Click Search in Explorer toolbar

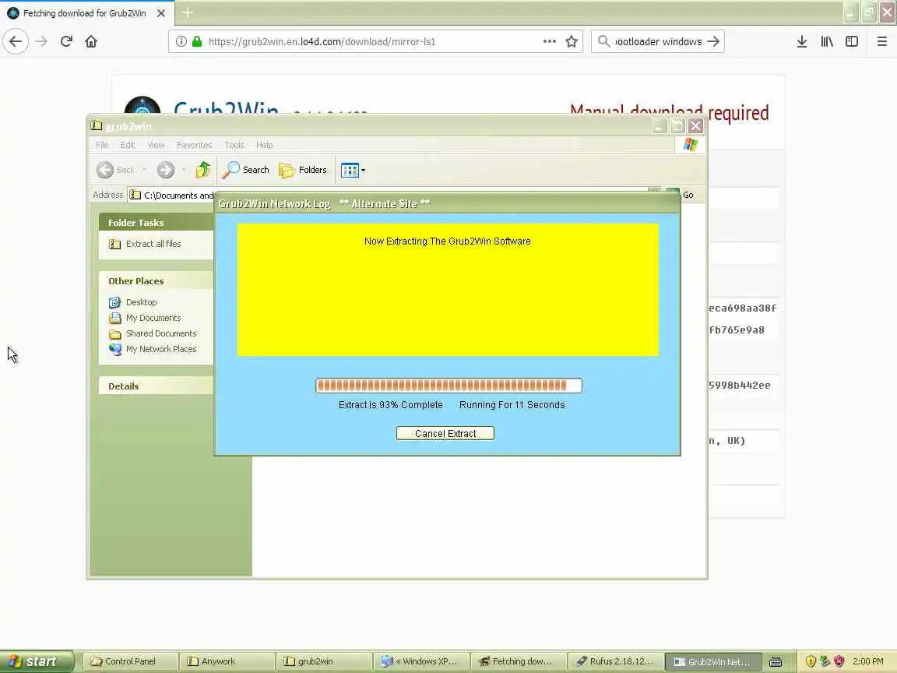click(x=246, y=169)
